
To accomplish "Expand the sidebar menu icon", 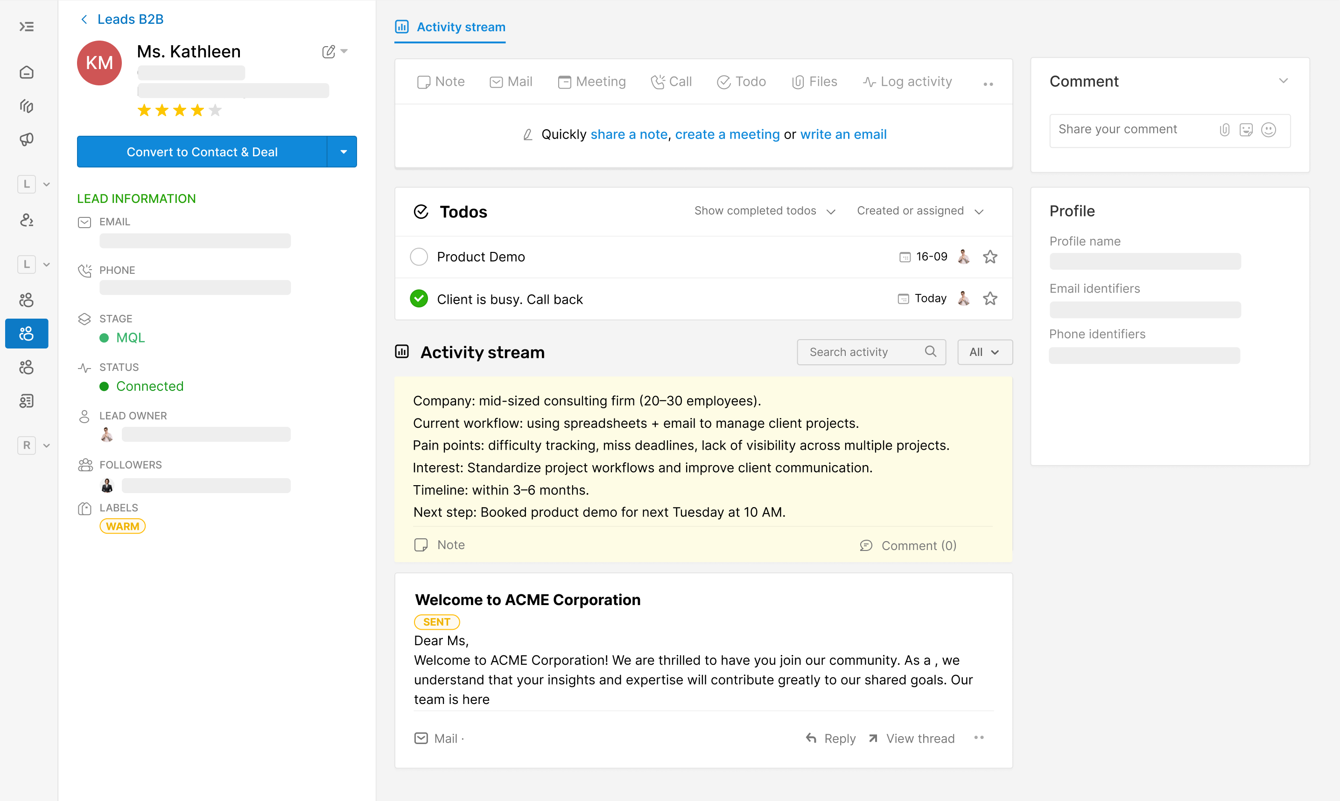I will coord(27,27).
